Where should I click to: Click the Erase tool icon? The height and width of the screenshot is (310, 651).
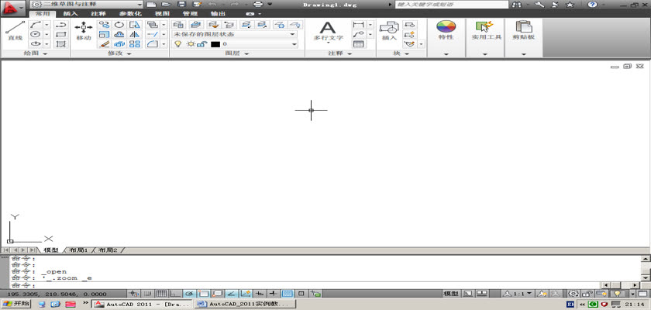pos(104,43)
